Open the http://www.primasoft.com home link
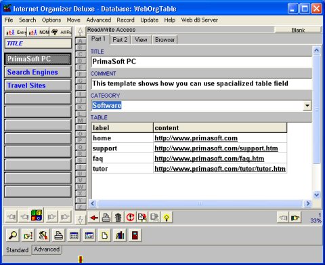The image size is (325, 265). pos(196,138)
